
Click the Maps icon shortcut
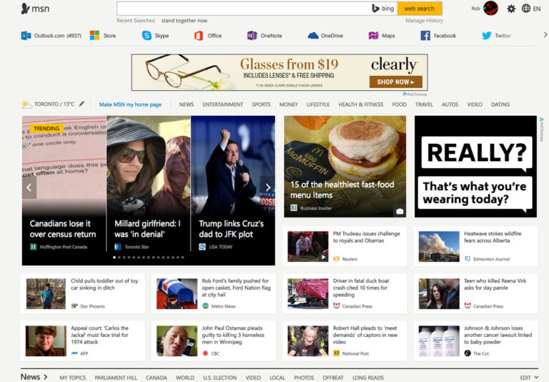pos(373,36)
